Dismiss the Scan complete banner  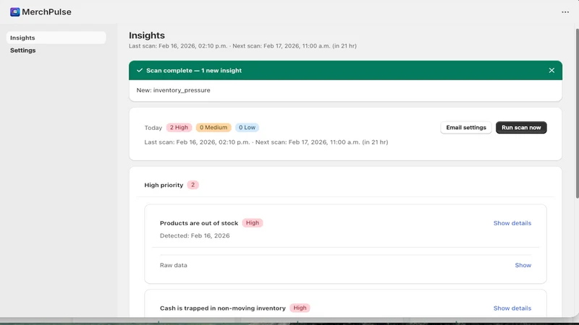551,70
